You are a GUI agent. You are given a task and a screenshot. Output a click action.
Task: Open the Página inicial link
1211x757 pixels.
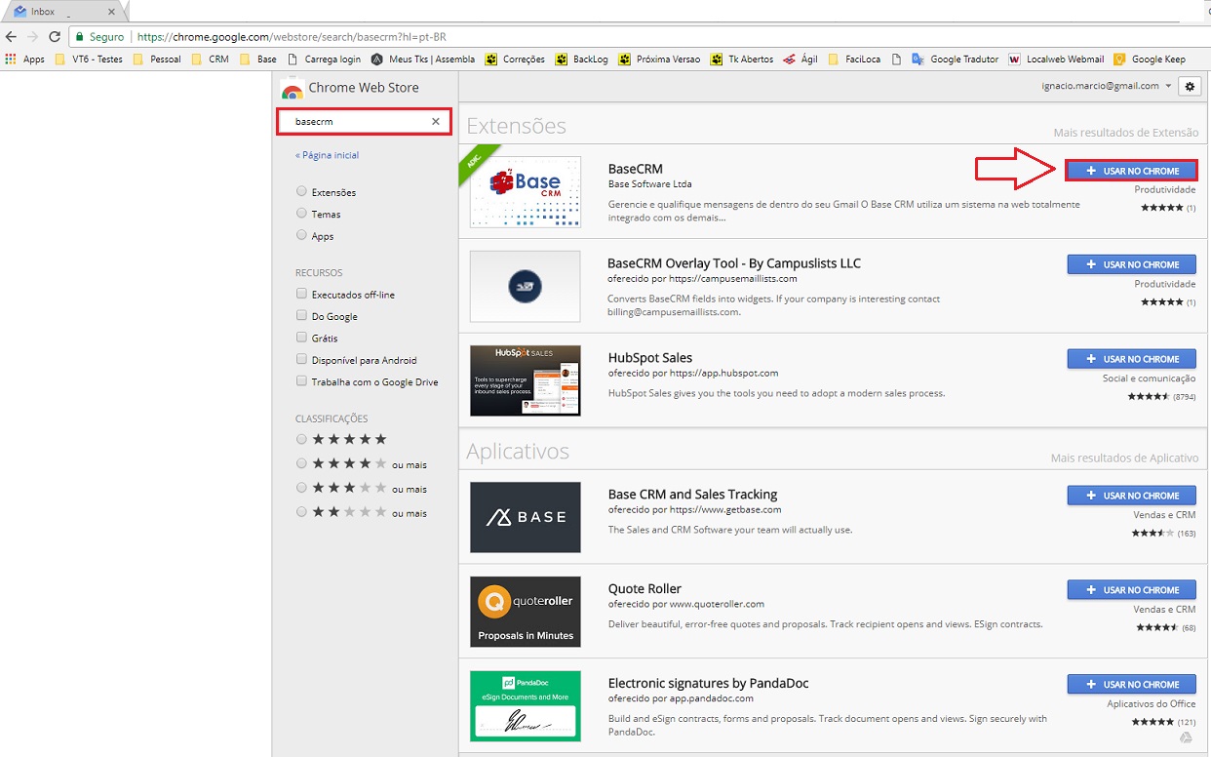click(x=328, y=155)
